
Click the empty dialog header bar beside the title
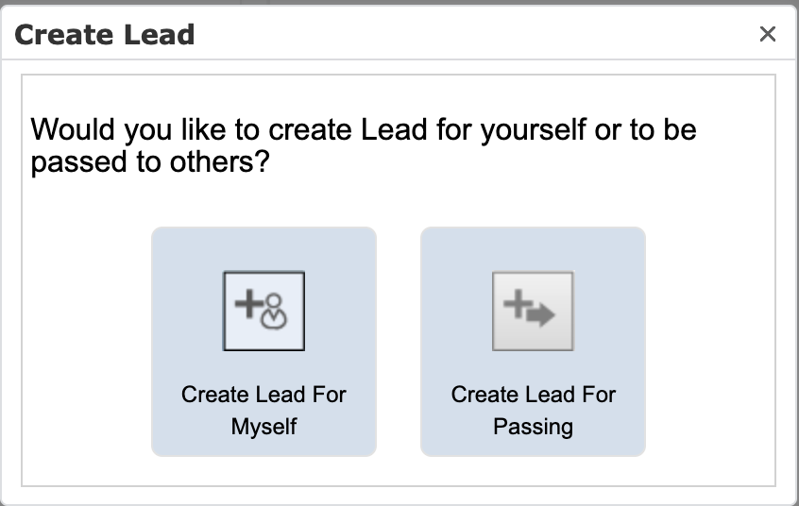(x=474, y=34)
